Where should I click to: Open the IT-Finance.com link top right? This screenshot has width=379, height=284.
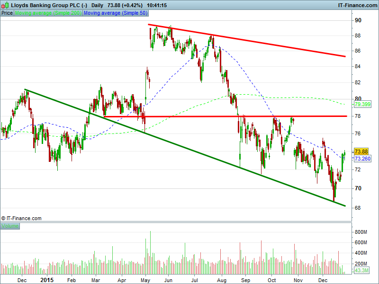[x=357, y=5]
